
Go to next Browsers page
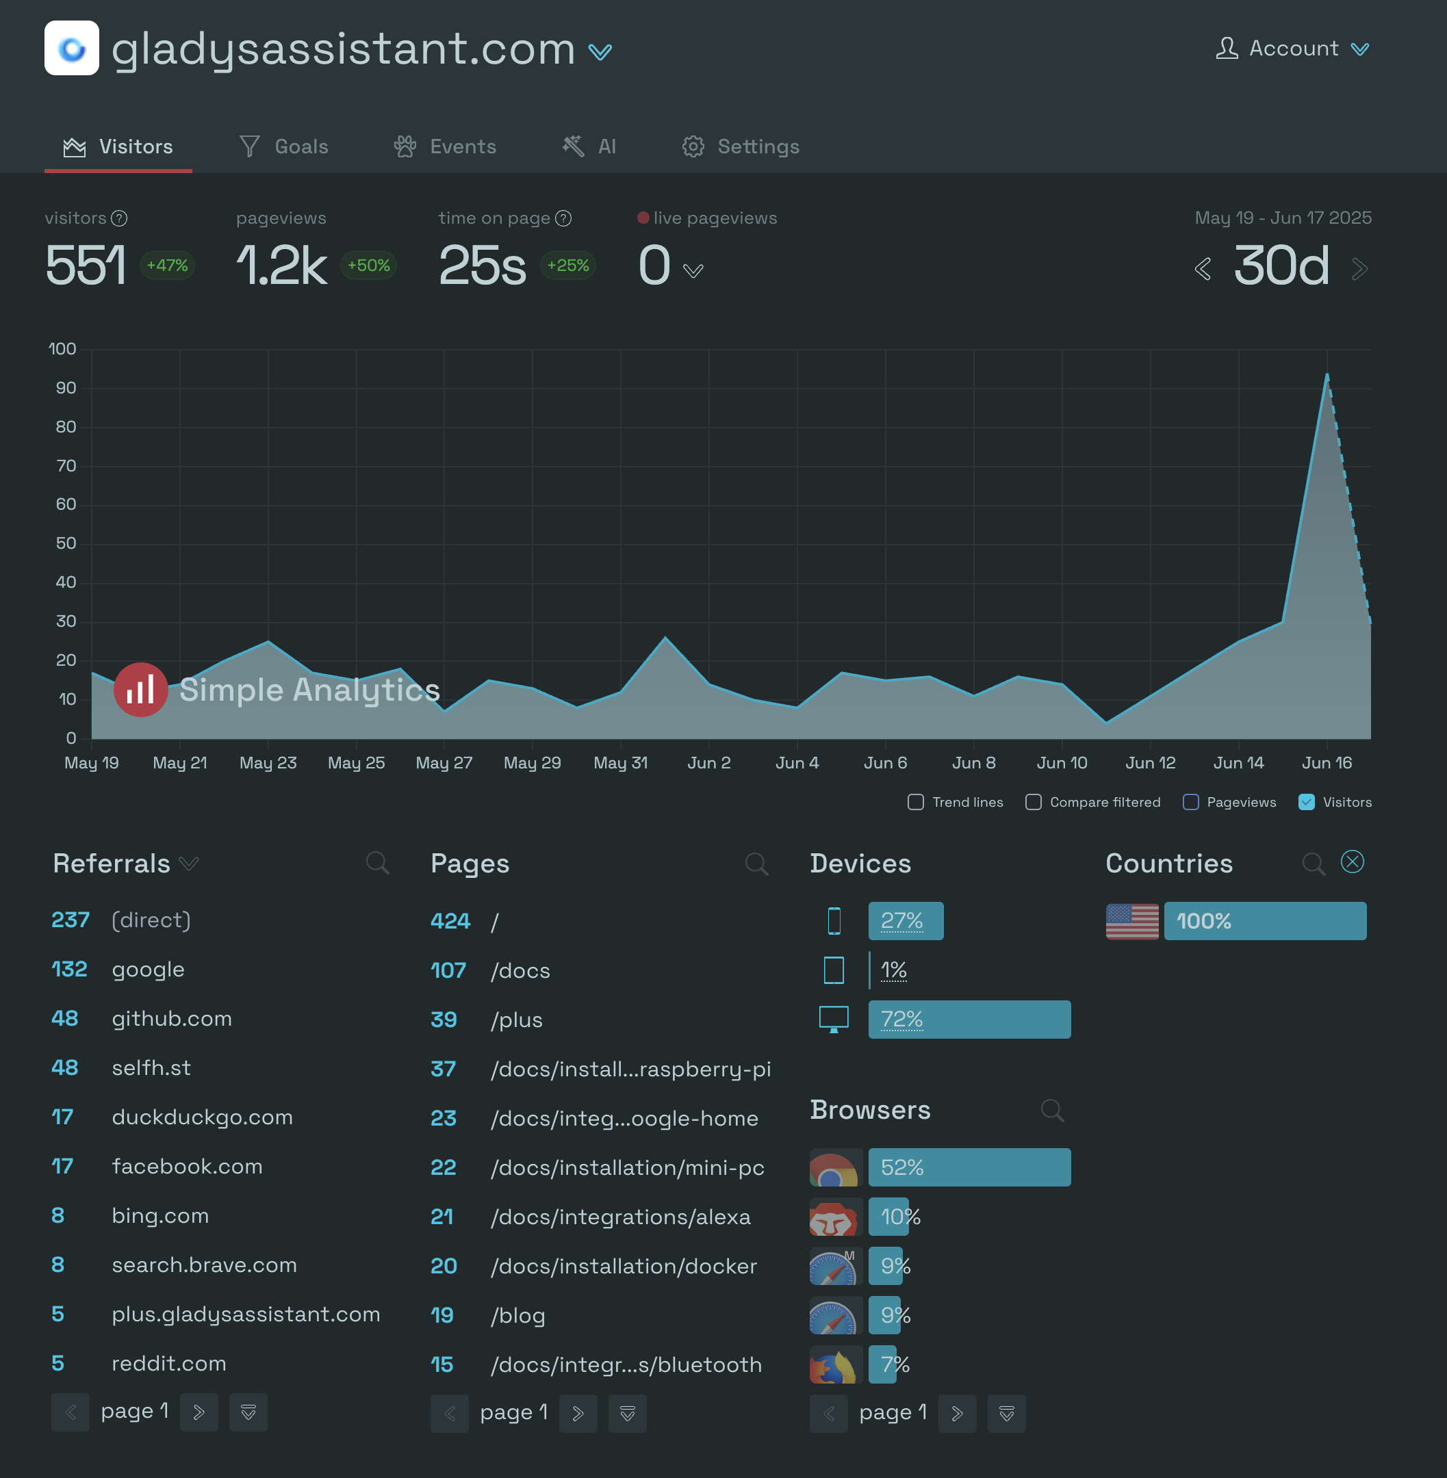pos(958,1414)
